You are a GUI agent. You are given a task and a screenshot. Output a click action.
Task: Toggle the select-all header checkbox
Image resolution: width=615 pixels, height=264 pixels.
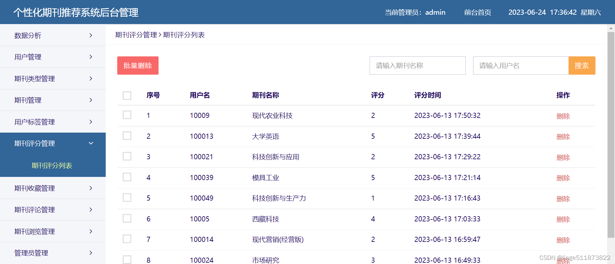[x=127, y=95]
